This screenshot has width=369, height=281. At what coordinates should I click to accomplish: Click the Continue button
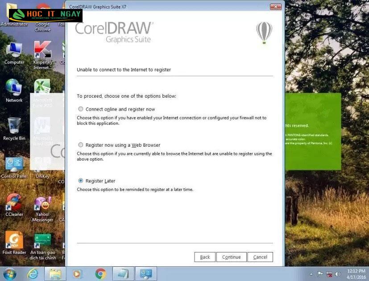click(231, 257)
